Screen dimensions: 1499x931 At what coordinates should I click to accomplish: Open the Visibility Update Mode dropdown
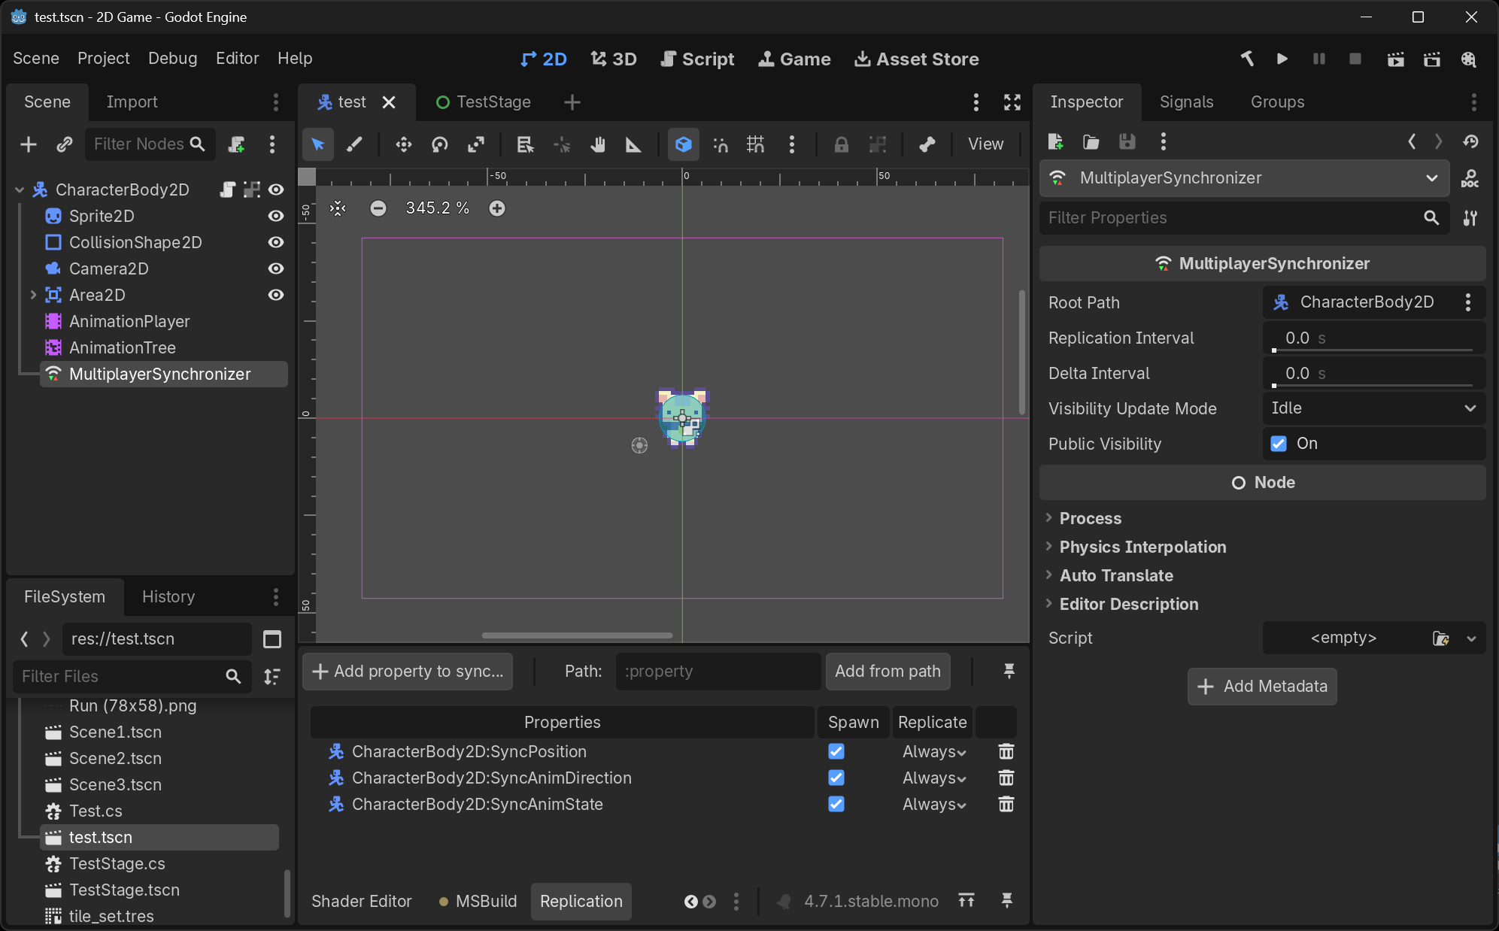pos(1373,408)
